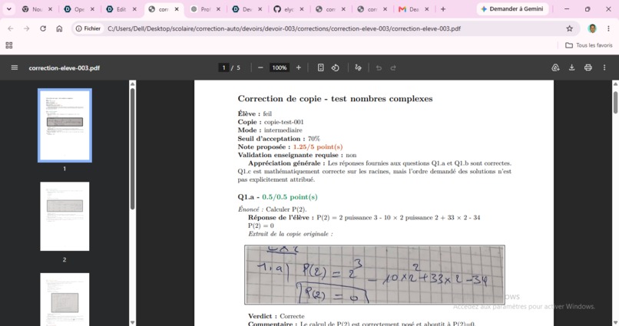Click the thumbnail panel scrollbar
This screenshot has height=326, width=619.
133,148
